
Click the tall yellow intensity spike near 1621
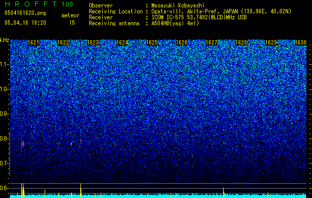click(x=22, y=191)
